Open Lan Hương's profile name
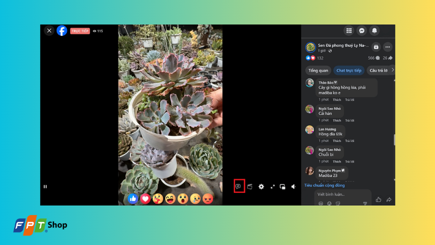The image size is (435, 245). pyautogui.click(x=327, y=129)
